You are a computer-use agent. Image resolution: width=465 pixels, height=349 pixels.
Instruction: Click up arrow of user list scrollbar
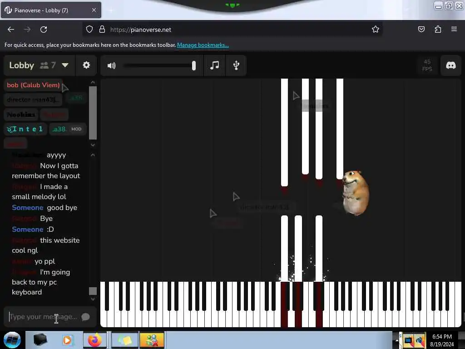pos(93,82)
